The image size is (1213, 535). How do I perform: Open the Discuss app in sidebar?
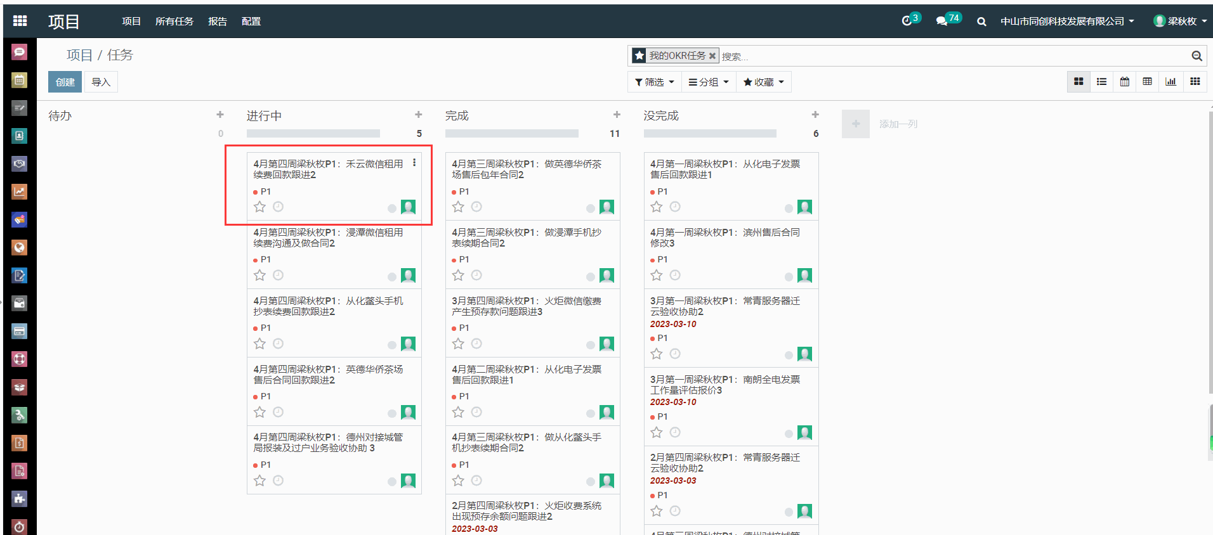pos(20,52)
